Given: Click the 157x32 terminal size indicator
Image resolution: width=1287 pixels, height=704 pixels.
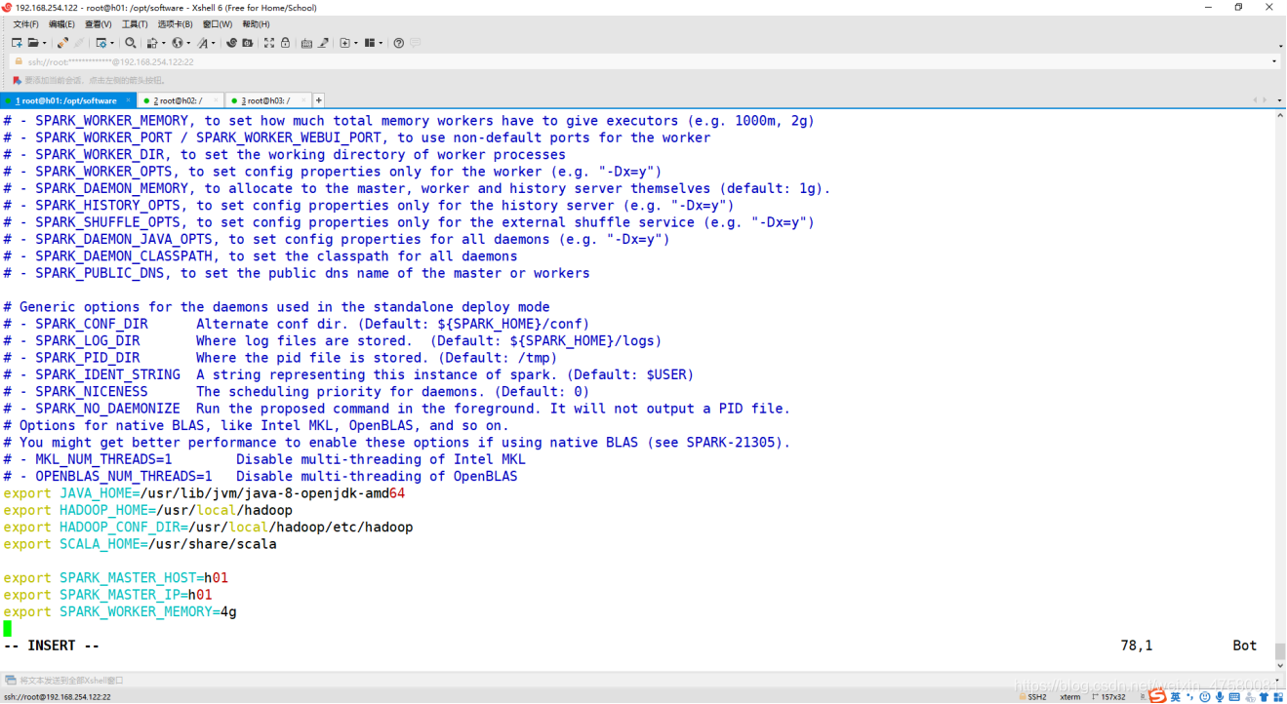Looking at the screenshot, I should tap(1108, 697).
